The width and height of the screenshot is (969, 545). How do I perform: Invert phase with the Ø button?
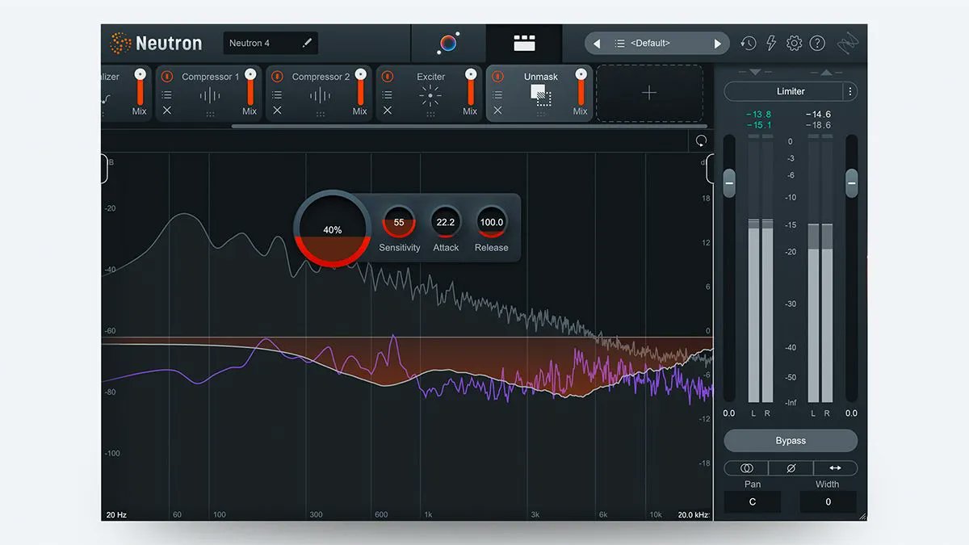pyautogui.click(x=790, y=467)
